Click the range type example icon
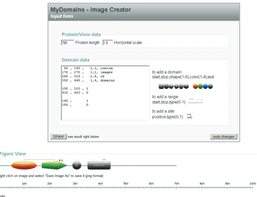The image size is (257, 197). tap(195, 101)
